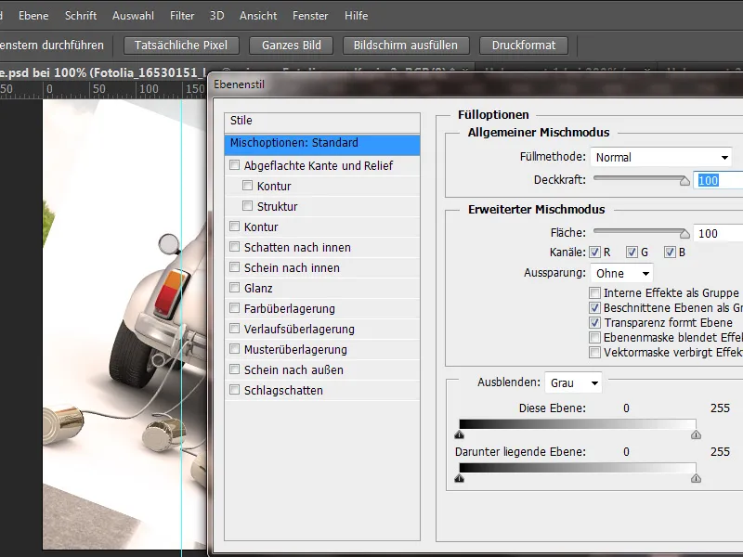Screen dimensions: 743x557
Task: Click the black handle under Diese Ebene
Action: (459, 434)
